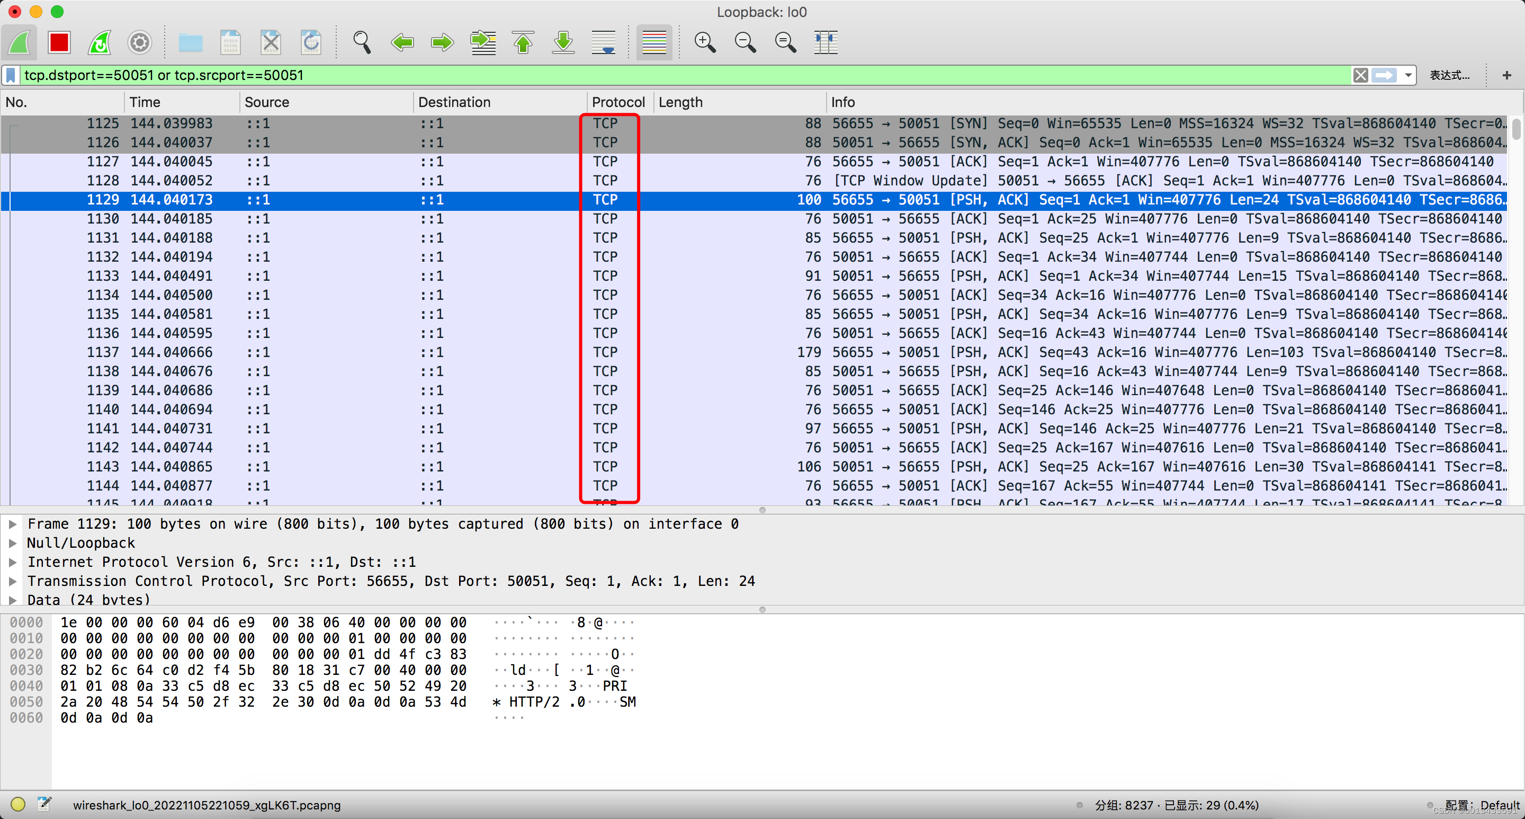The image size is (1525, 819).
Task: Open capture file properties status icon
Action: tap(44, 804)
